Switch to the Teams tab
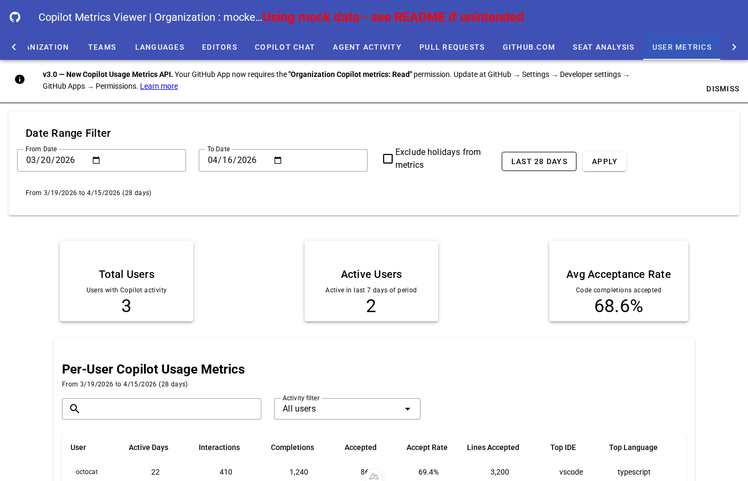Screen dimensions: 748x481 pos(102,47)
